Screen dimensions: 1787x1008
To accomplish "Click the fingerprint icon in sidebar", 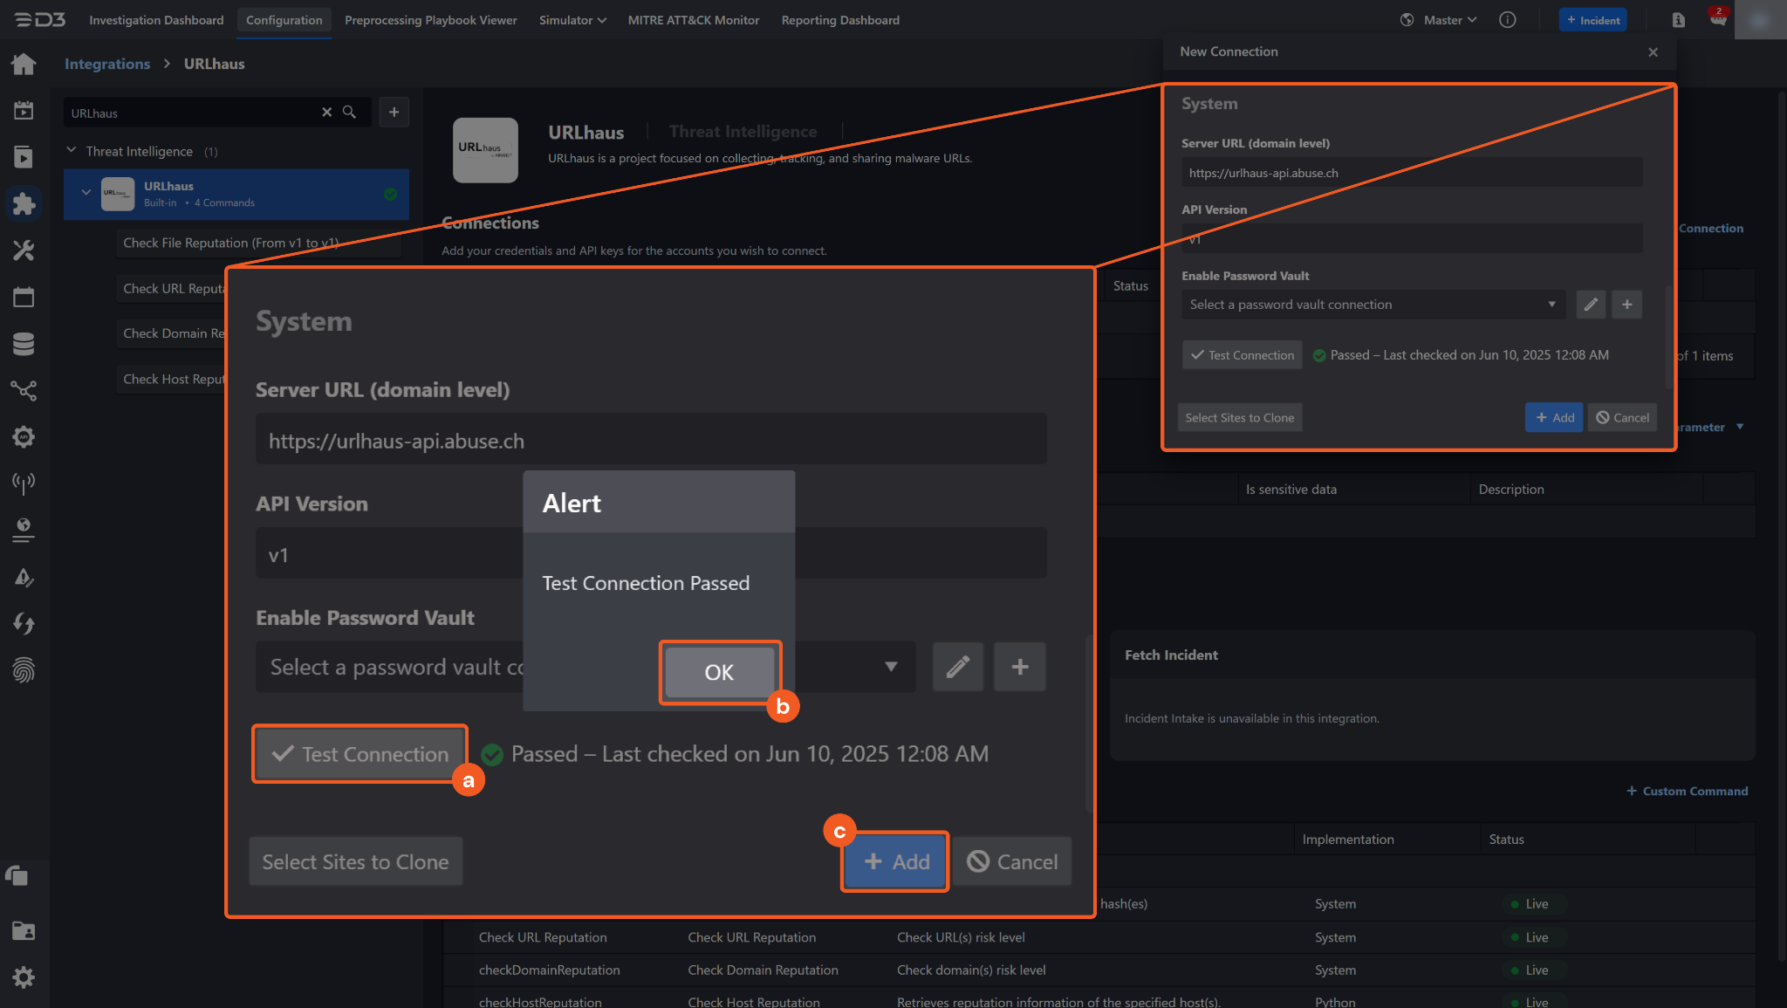I will (x=24, y=670).
